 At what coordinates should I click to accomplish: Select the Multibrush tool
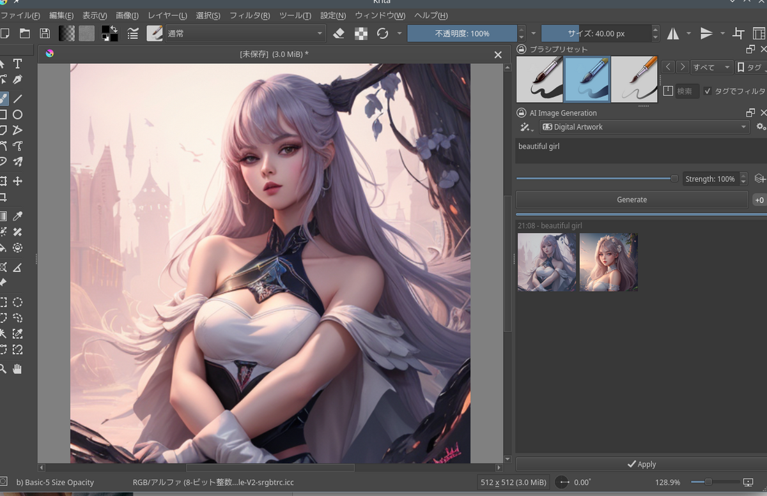(18, 162)
